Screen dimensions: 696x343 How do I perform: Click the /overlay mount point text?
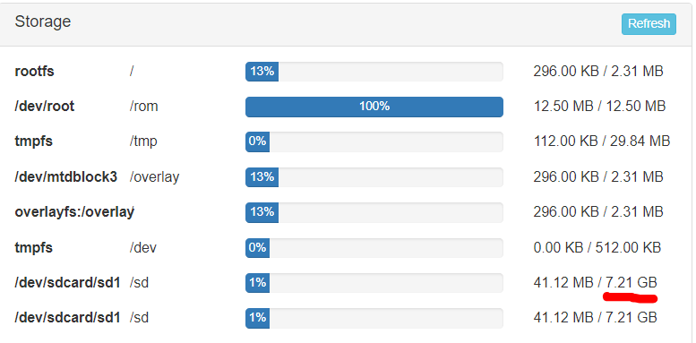[154, 177]
